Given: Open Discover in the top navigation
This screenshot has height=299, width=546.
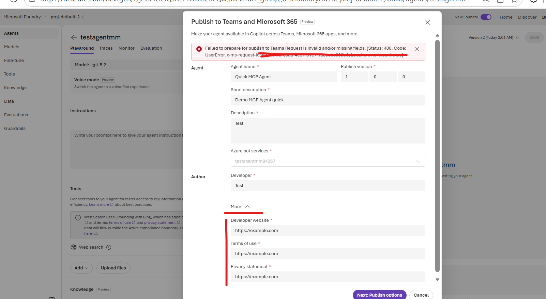Looking at the screenshot, I should (527, 17).
